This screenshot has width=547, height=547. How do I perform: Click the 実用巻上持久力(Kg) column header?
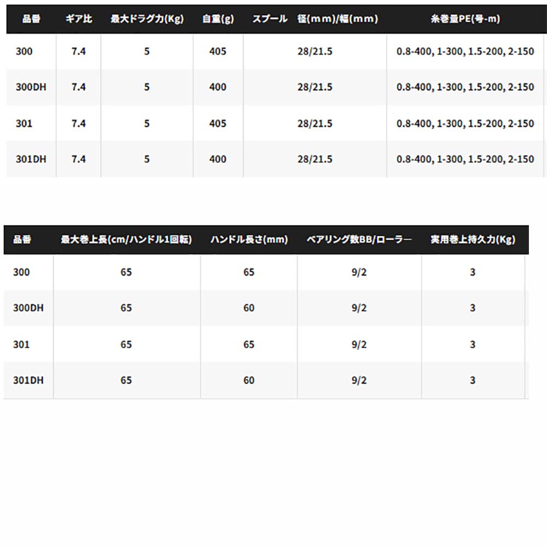(473, 240)
